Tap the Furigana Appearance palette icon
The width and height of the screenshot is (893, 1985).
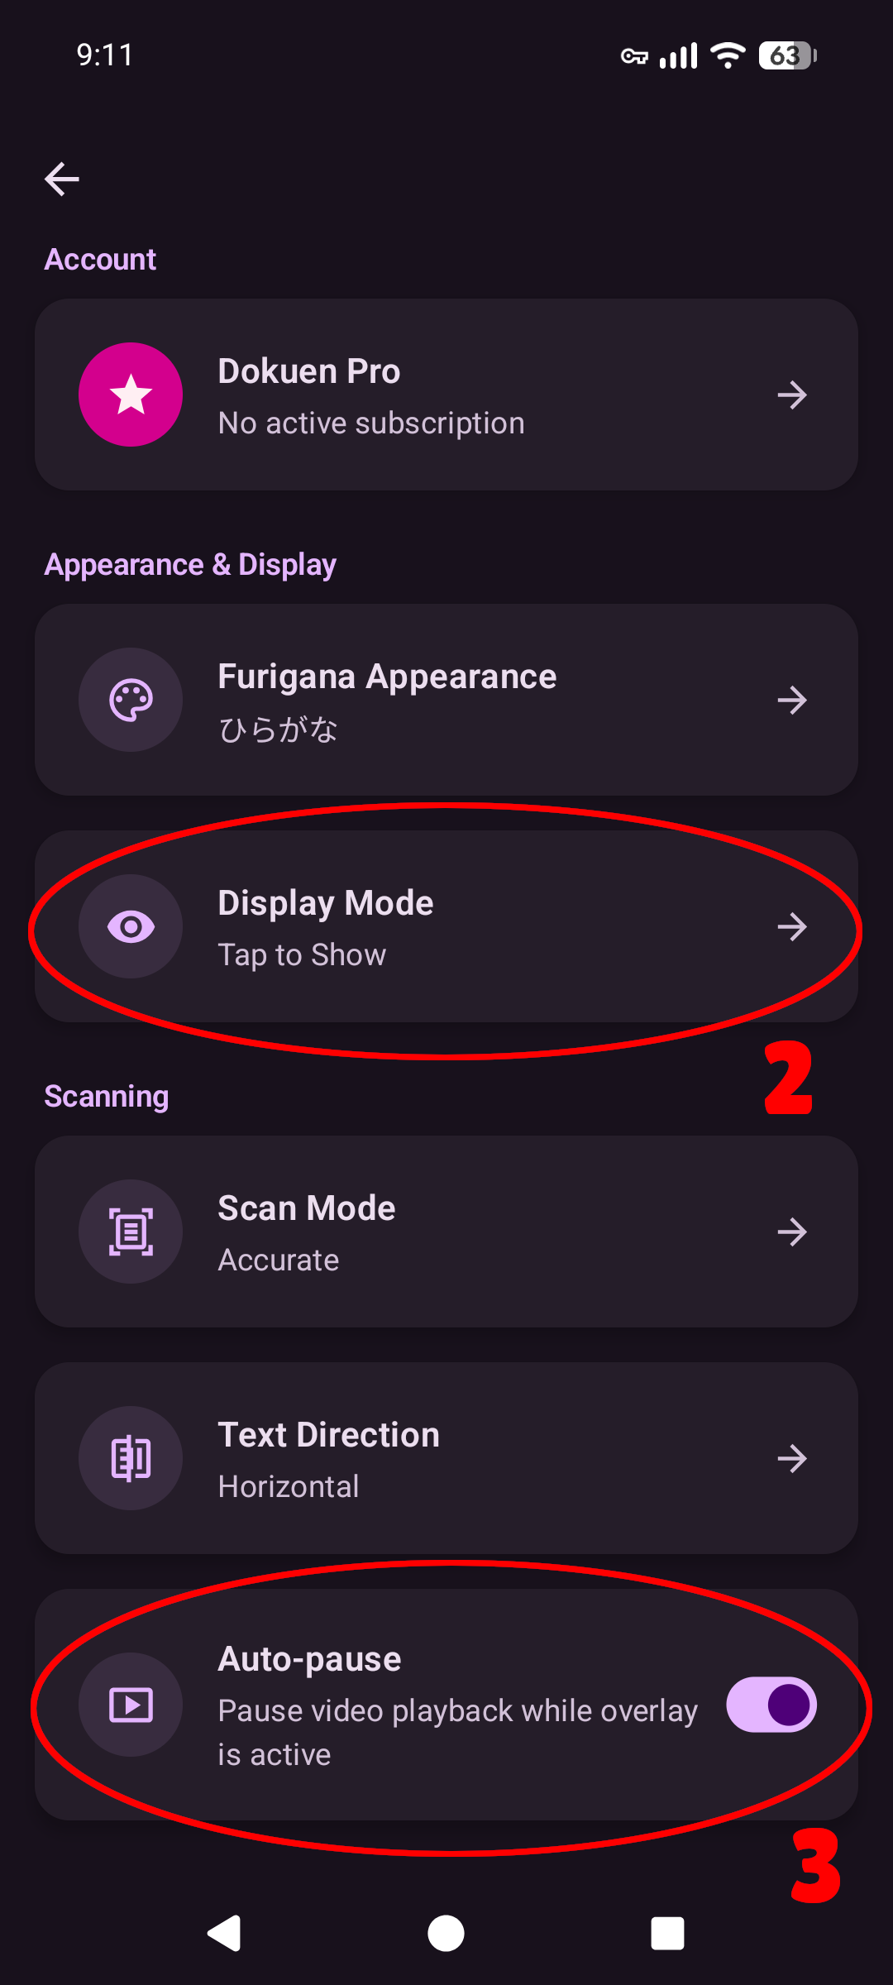click(131, 700)
